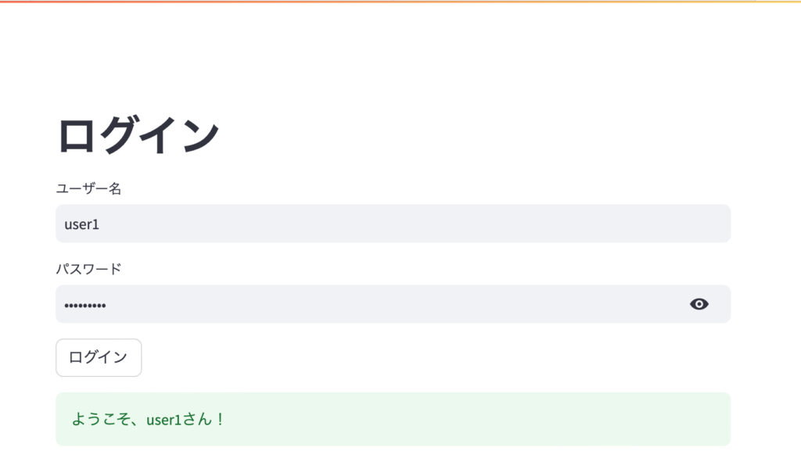Click the masked password dots
Image resolution: width=801 pixels, height=469 pixels.
(x=84, y=305)
